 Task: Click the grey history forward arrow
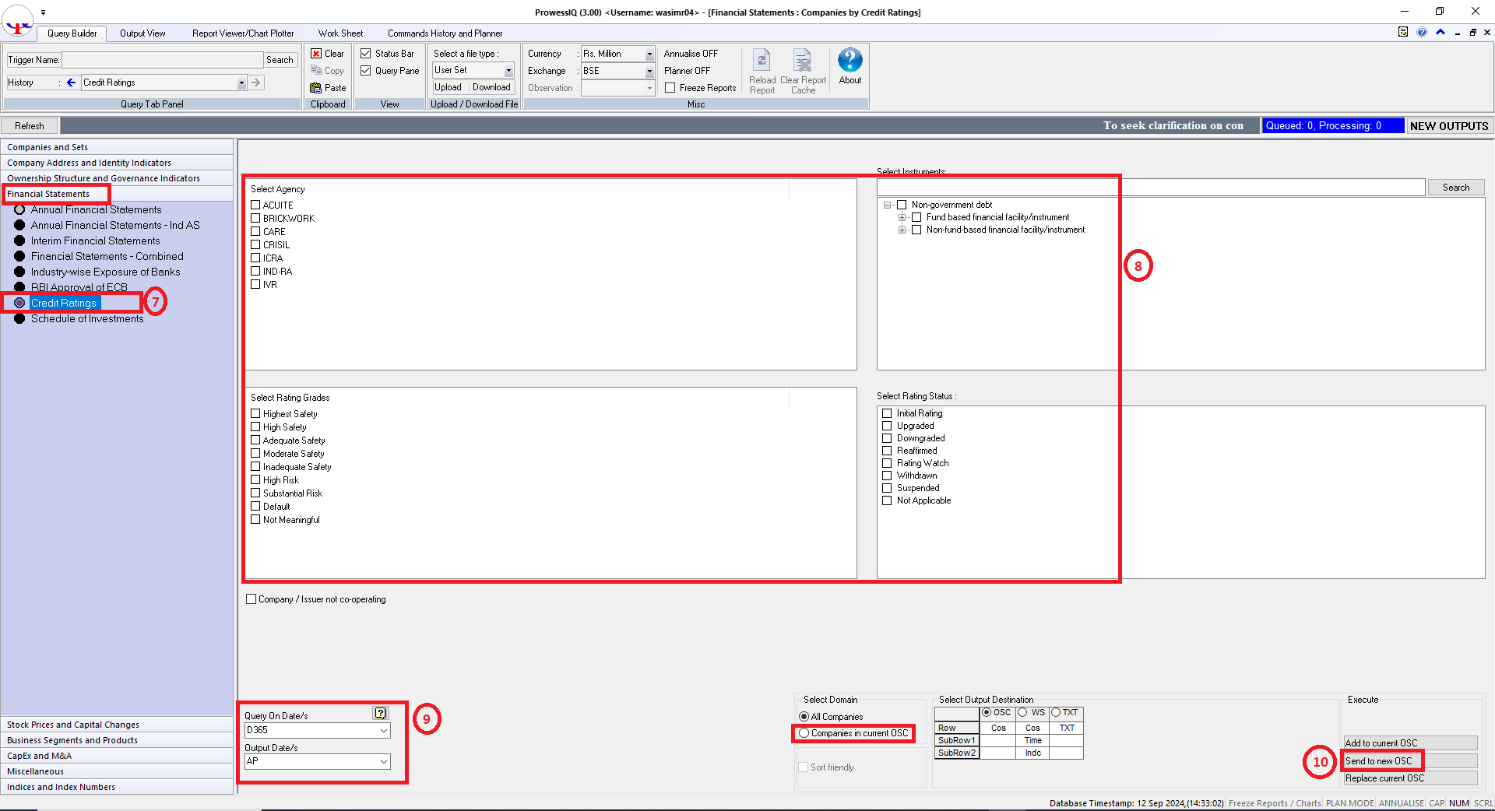pyautogui.click(x=256, y=83)
